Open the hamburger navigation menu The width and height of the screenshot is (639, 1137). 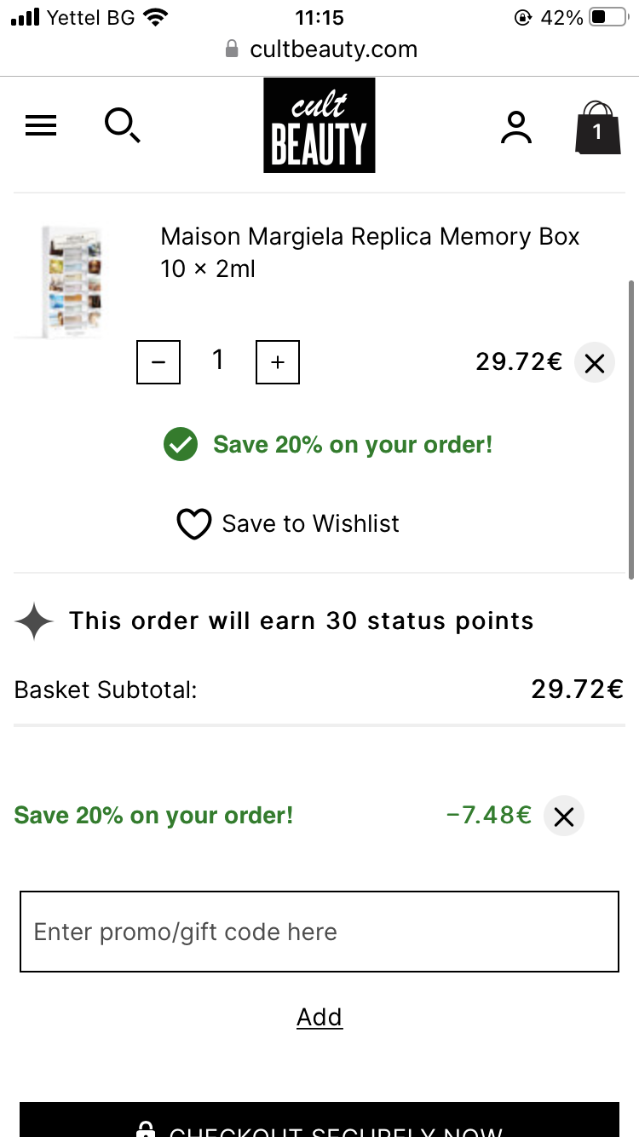pos(41,126)
